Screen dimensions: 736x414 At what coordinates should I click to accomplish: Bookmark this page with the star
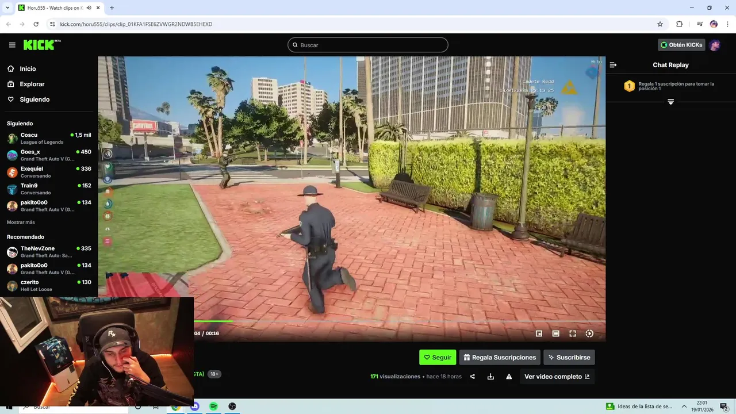click(x=660, y=24)
